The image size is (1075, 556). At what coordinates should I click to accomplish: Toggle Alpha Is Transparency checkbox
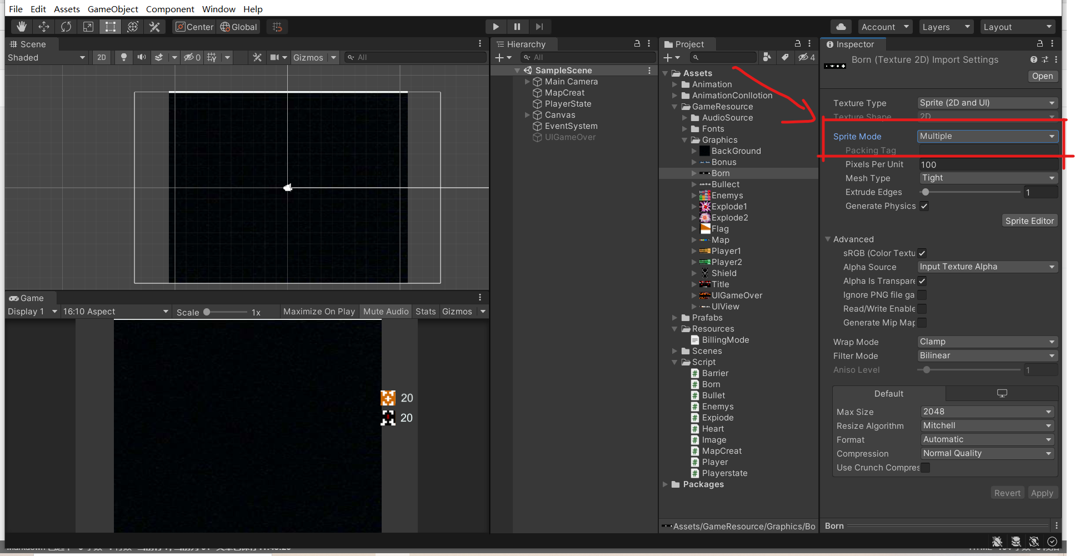tap(922, 281)
